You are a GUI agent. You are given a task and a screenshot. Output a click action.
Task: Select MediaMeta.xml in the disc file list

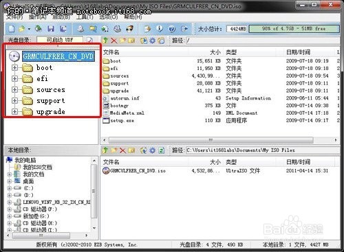click(127, 113)
